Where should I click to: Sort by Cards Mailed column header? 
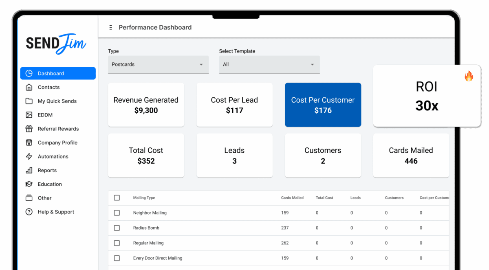click(x=292, y=198)
